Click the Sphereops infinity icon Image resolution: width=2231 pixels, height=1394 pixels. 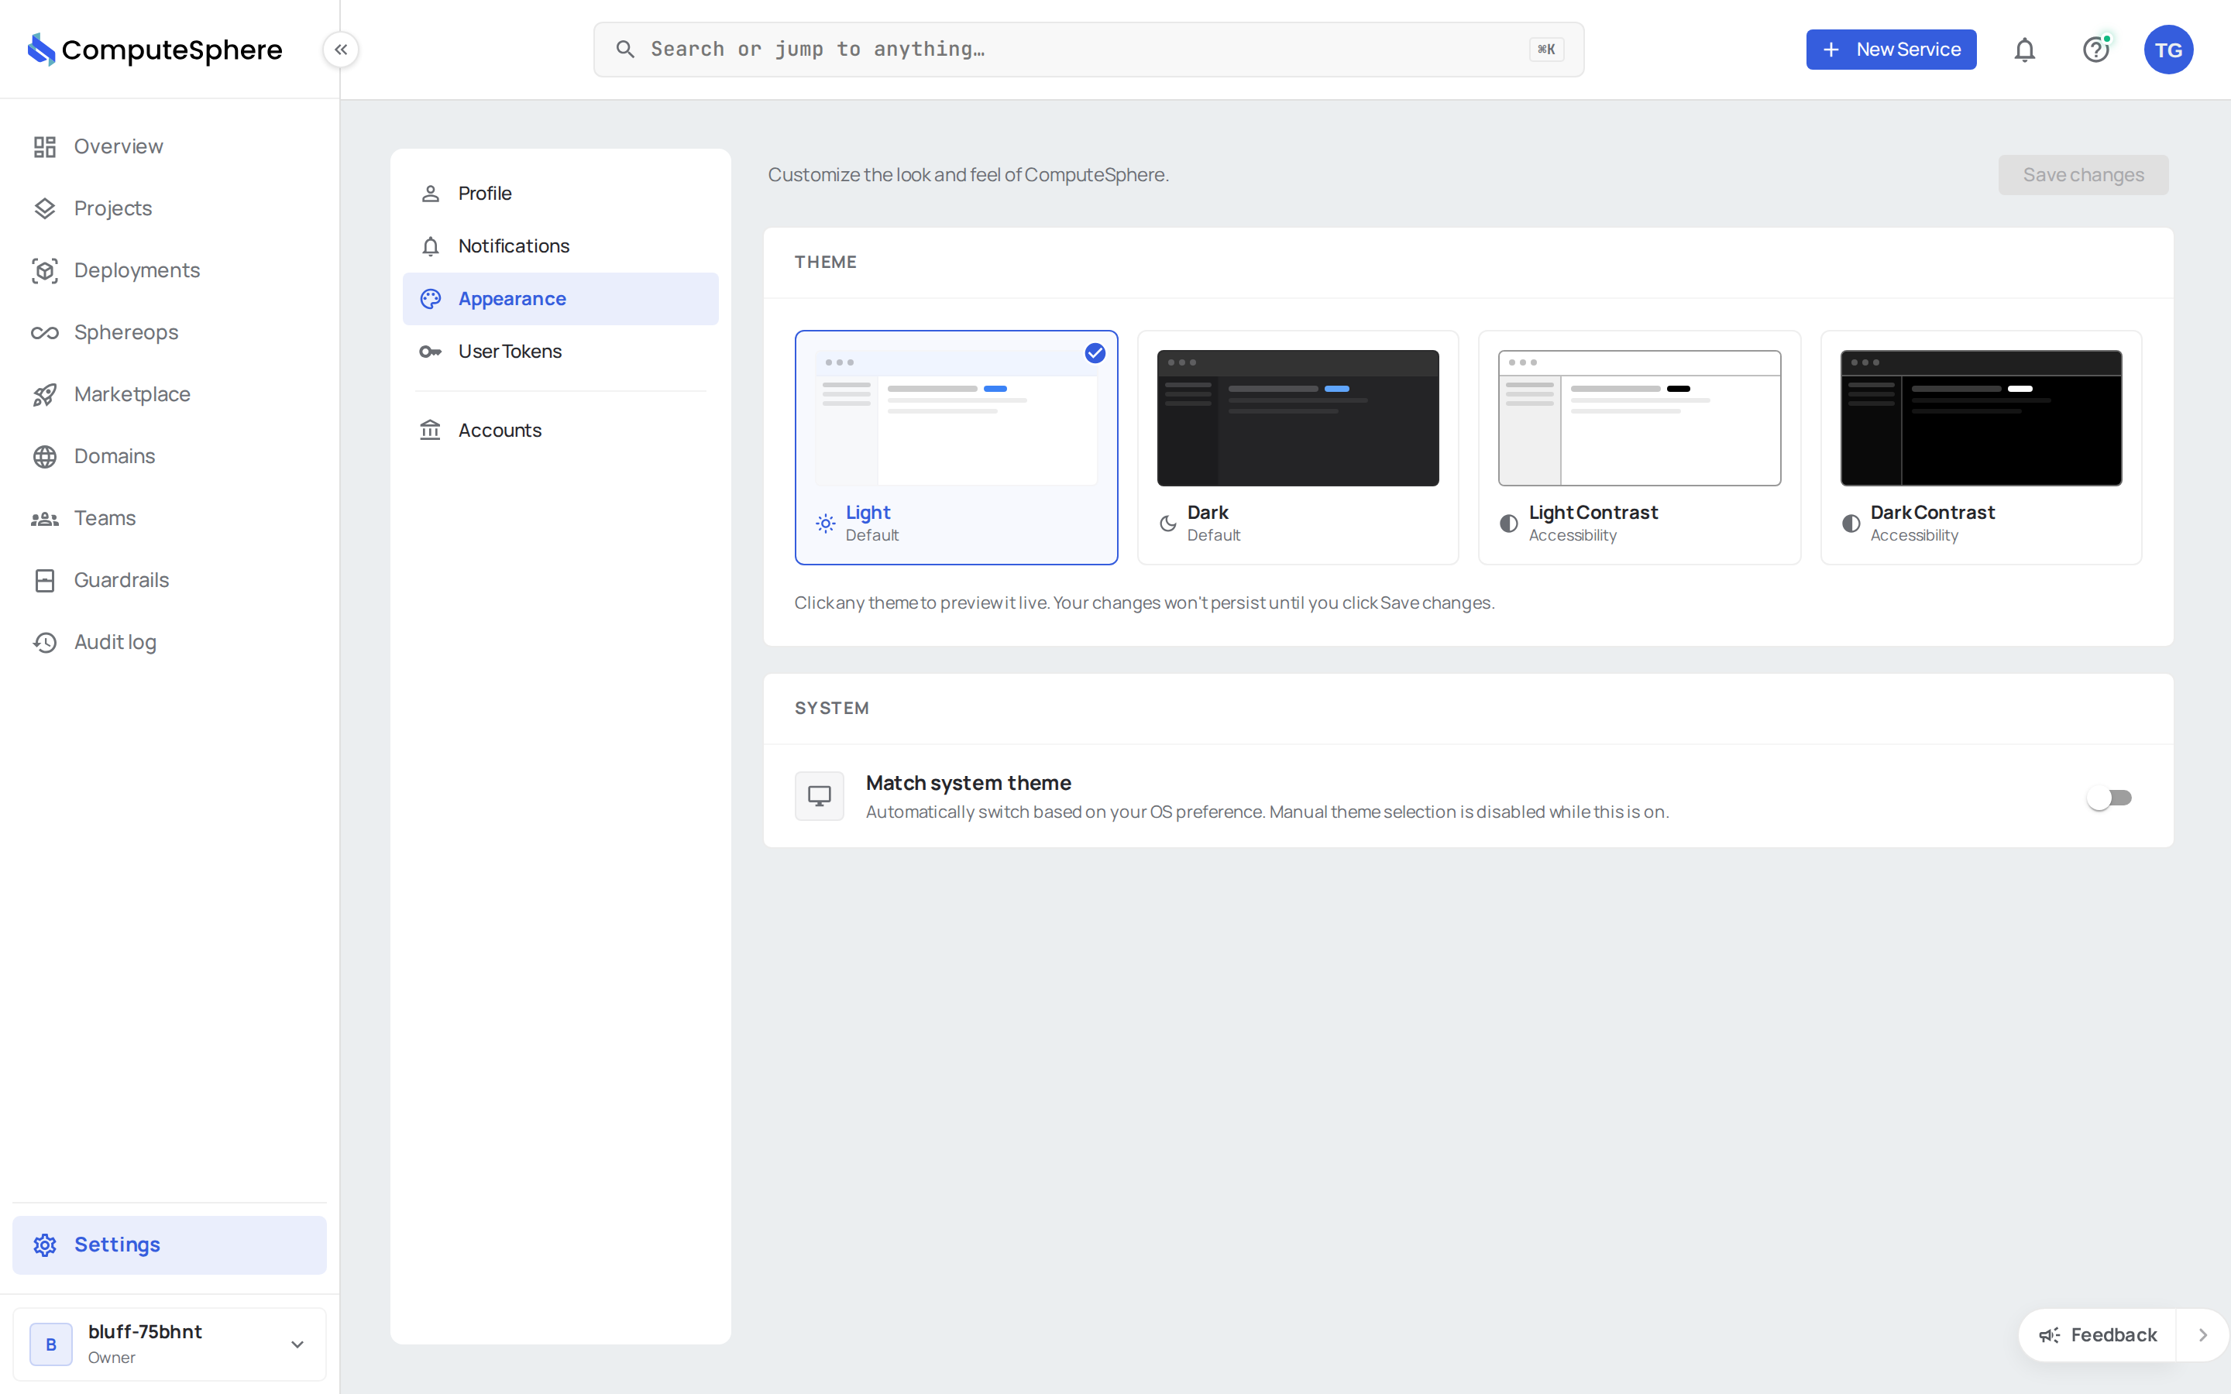click(x=44, y=332)
